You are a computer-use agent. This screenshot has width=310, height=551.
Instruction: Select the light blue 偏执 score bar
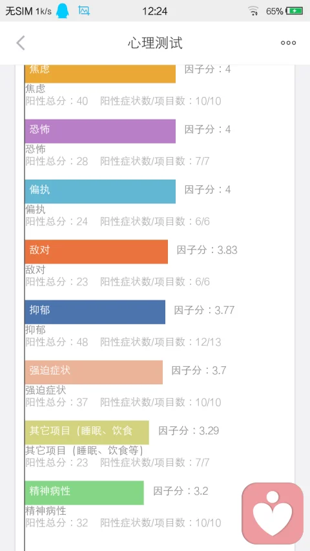[x=100, y=191]
